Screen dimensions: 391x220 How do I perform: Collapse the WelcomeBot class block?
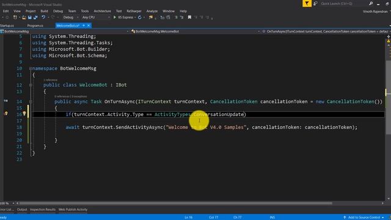(31, 85)
